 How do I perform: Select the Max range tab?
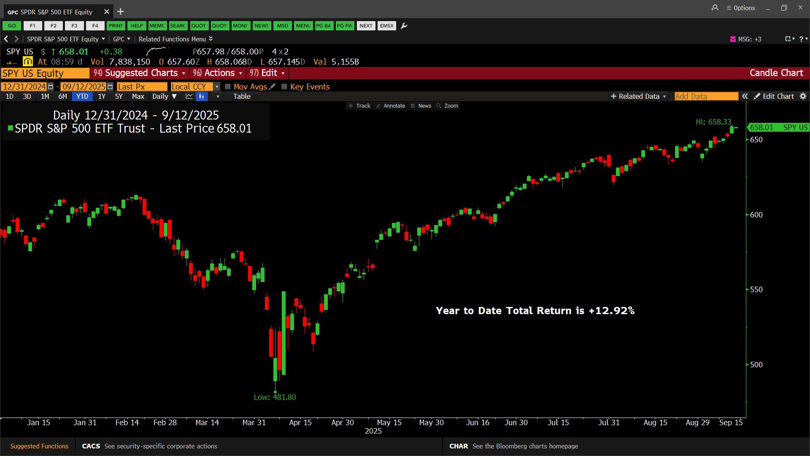pyautogui.click(x=138, y=96)
